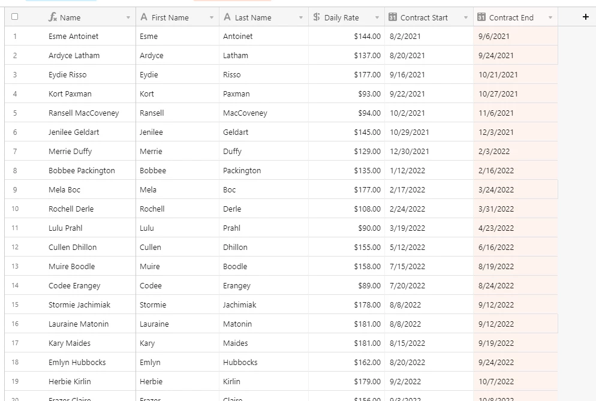Click row number 18 in the grid
Screen dimensions: 596x401
pos(15,362)
